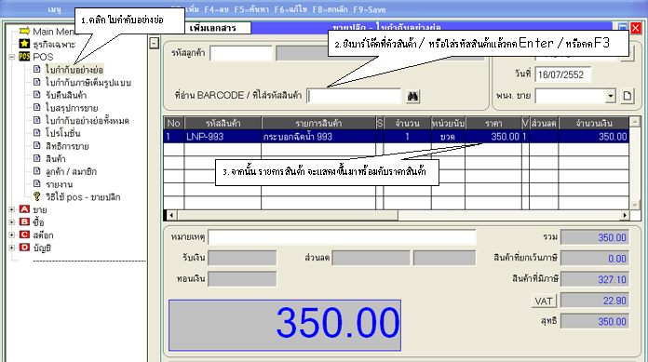648x362 pixels.
Task: Open ใบกำกับอย่างย่อ in the POS tree
Action: (74, 70)
